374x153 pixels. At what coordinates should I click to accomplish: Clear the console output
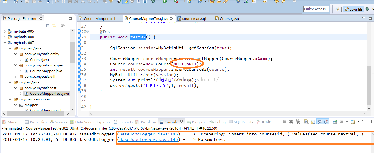point(306,122)
